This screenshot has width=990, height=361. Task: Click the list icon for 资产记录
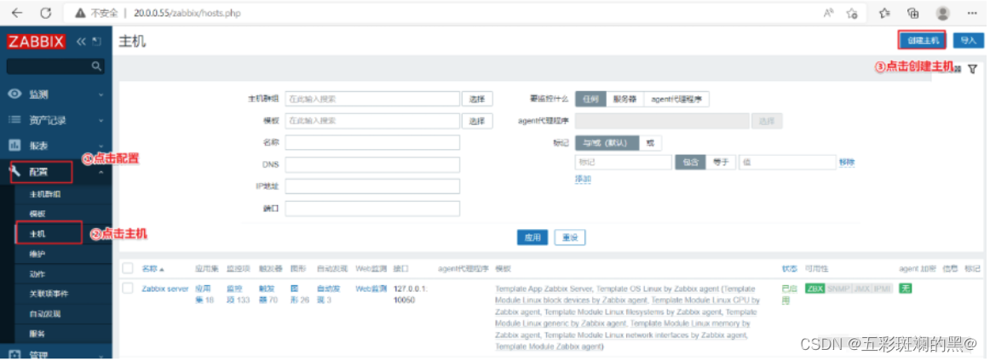[x=14, y=120]
